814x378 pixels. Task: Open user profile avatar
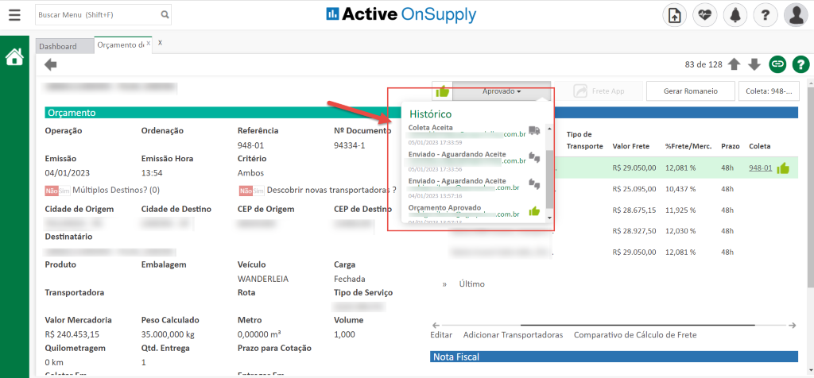click(x=796, y=16)
